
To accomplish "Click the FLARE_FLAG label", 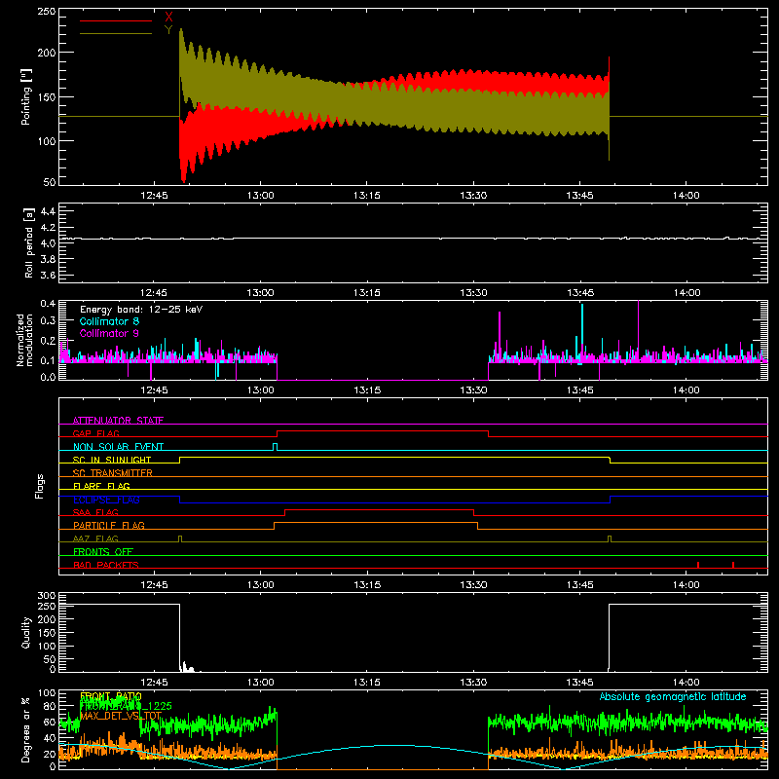I will click(101, 486).
